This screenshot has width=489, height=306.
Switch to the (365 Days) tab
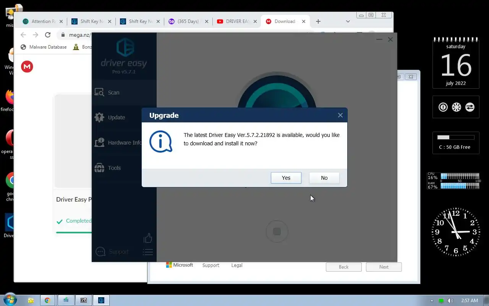[x=188, y=21]
